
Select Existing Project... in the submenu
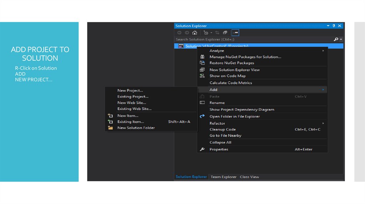tap(133, 97)
